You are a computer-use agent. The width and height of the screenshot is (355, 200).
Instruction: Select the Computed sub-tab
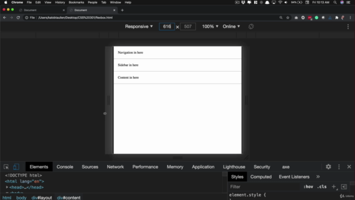(x=261, y=177)
